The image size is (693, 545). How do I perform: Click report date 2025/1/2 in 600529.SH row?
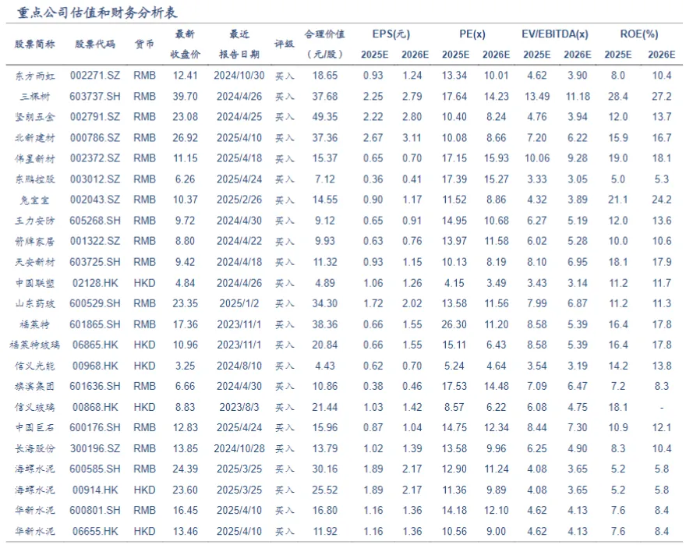(x=239, y=303)
